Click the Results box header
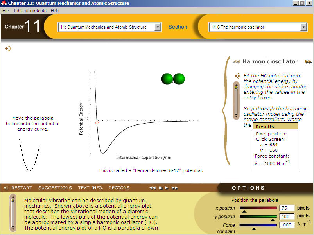Screen dimensions: 314x235 tap(275, 127)
